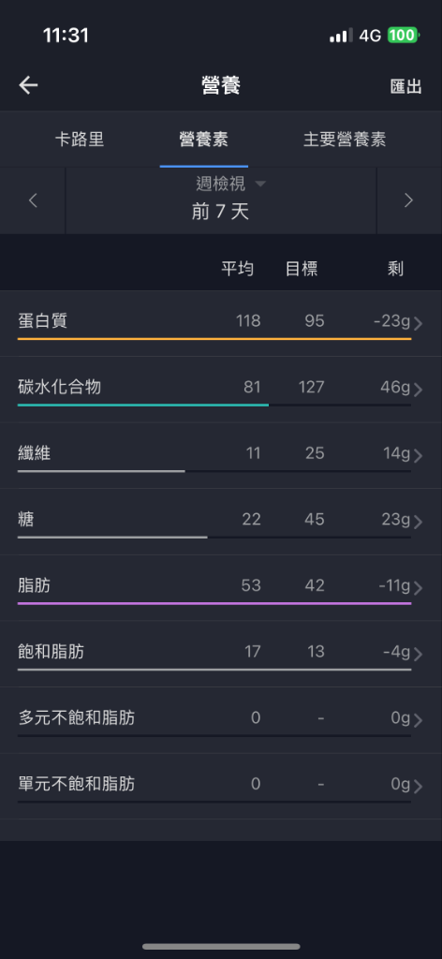Image resolution: width=442 pixels, height=959 pixels.
Task: Go to previous week with left chevron
Action: [33, 200]
